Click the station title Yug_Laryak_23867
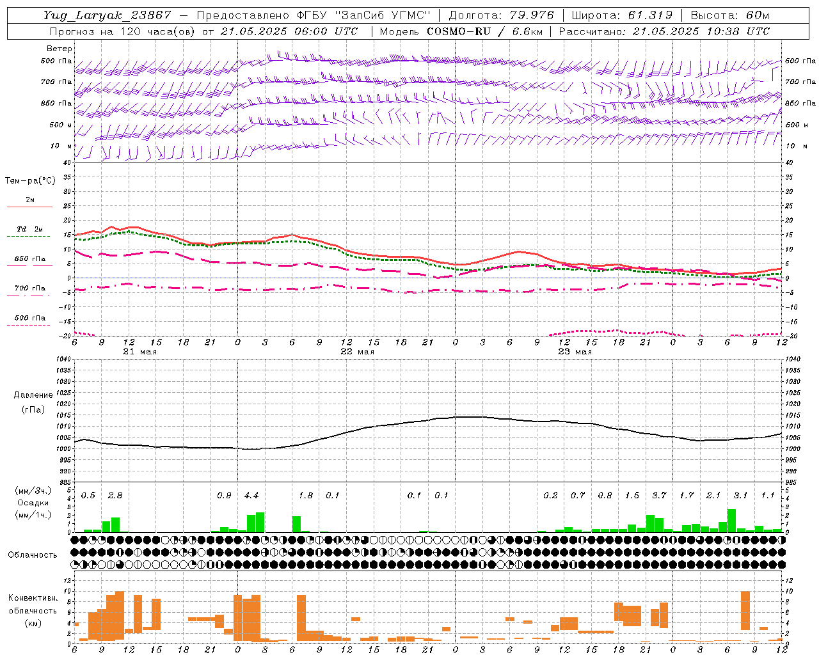 coord(108,15)
